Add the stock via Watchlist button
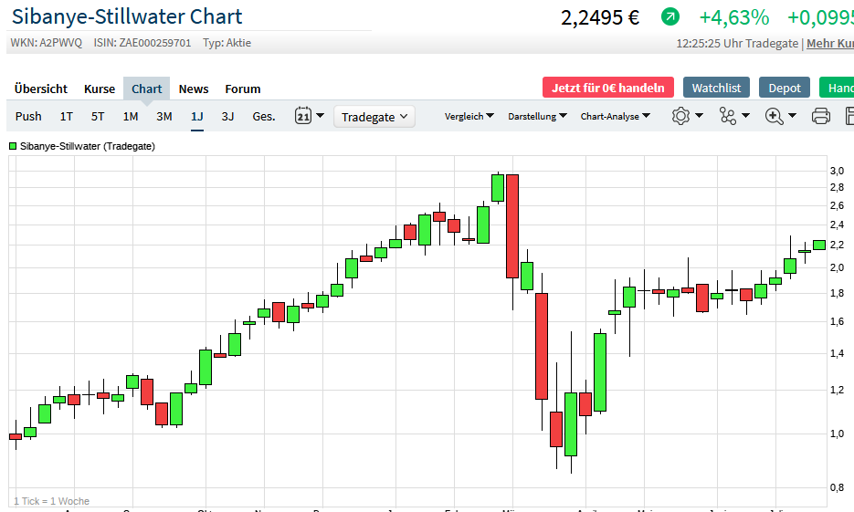854x512 pixels. click(x=716, y=88)
